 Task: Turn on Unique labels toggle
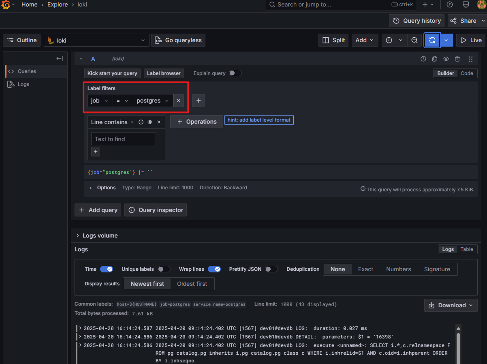click(x=164, y=269)
